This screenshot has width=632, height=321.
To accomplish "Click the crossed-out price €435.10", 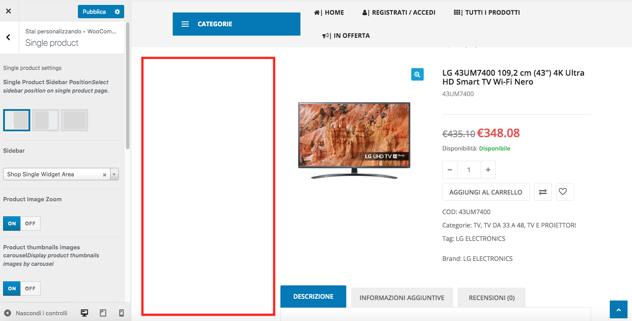I will 459,134.
